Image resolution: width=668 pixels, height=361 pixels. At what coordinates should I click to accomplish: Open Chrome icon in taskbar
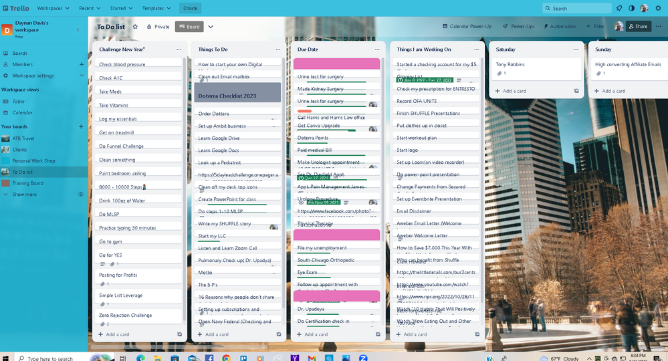pos(226,358)
